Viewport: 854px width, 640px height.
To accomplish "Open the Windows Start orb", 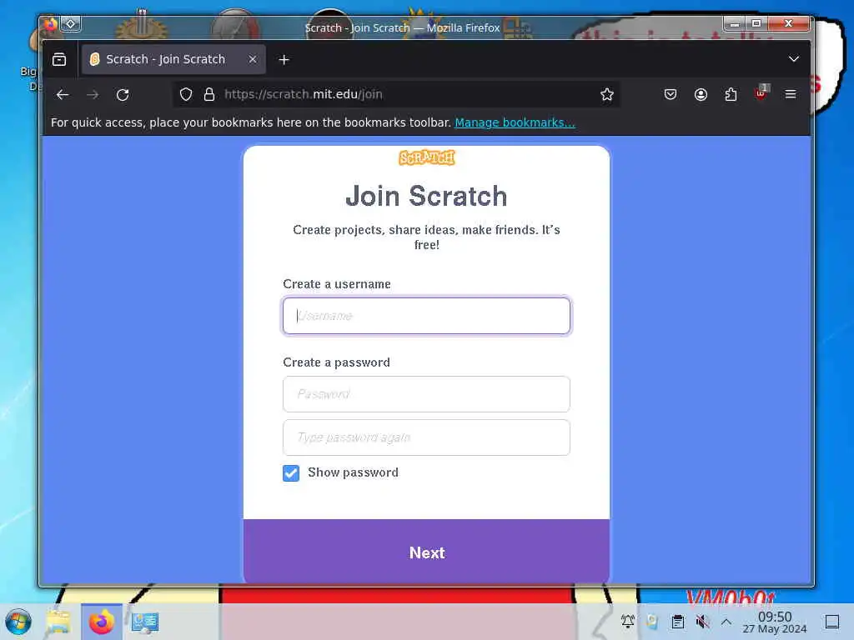I will pyautogui.click(x=18, y=622).
